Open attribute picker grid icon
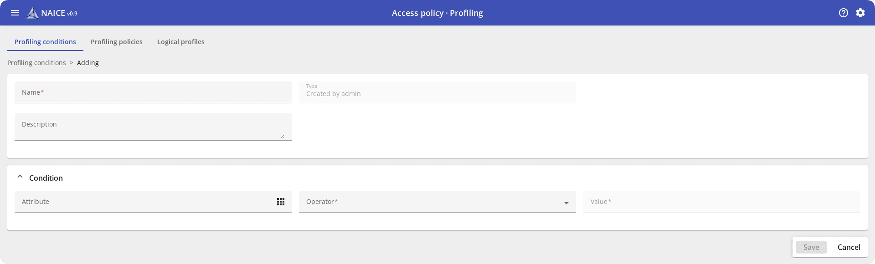The image size is (875, 264). 281,202
